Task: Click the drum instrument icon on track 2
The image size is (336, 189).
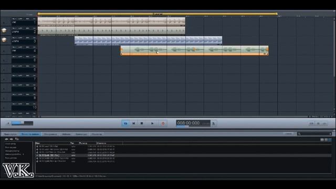Action: (x=4, y=30)
